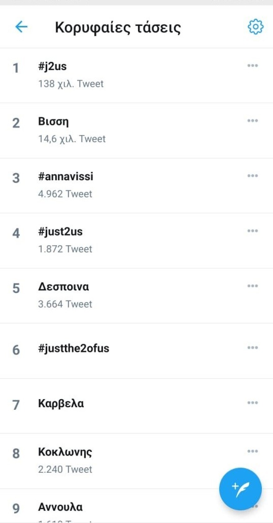Open more options for Κοκλωνης trend

tap(253, 451)
